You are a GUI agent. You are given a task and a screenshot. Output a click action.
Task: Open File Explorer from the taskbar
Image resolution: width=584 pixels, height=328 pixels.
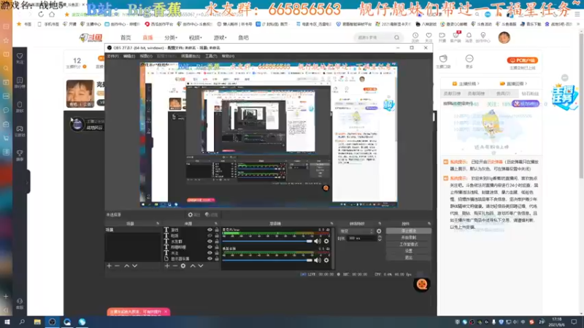pos(37,321)
